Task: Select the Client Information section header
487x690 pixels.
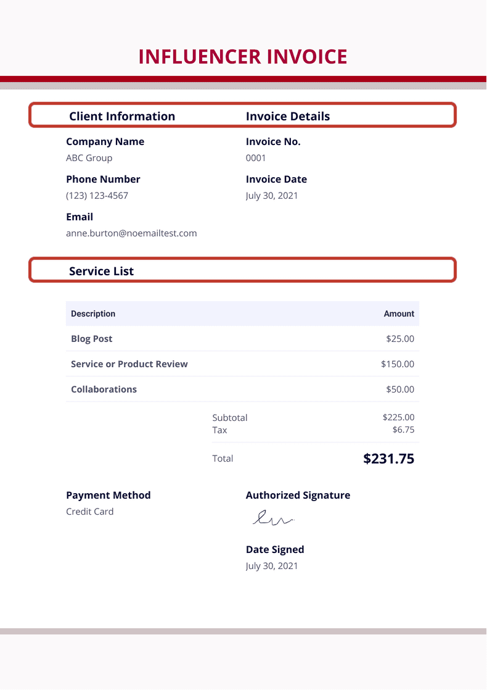Action: coord(122,116)
